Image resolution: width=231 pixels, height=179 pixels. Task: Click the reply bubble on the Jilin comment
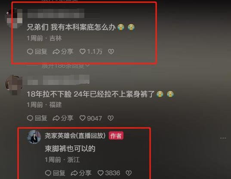pyautogui.click(x=37, y=52)
